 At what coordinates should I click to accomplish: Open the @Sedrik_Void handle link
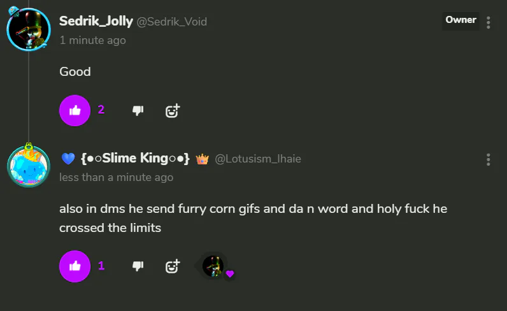pos(172,22)
